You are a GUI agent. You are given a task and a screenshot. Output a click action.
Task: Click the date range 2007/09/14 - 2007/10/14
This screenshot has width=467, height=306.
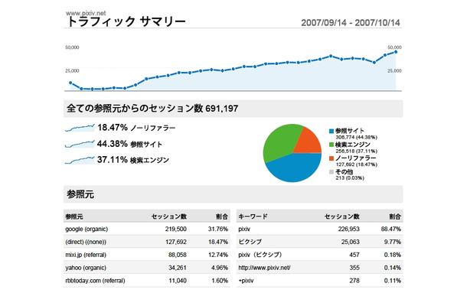(x=351, y=23)
